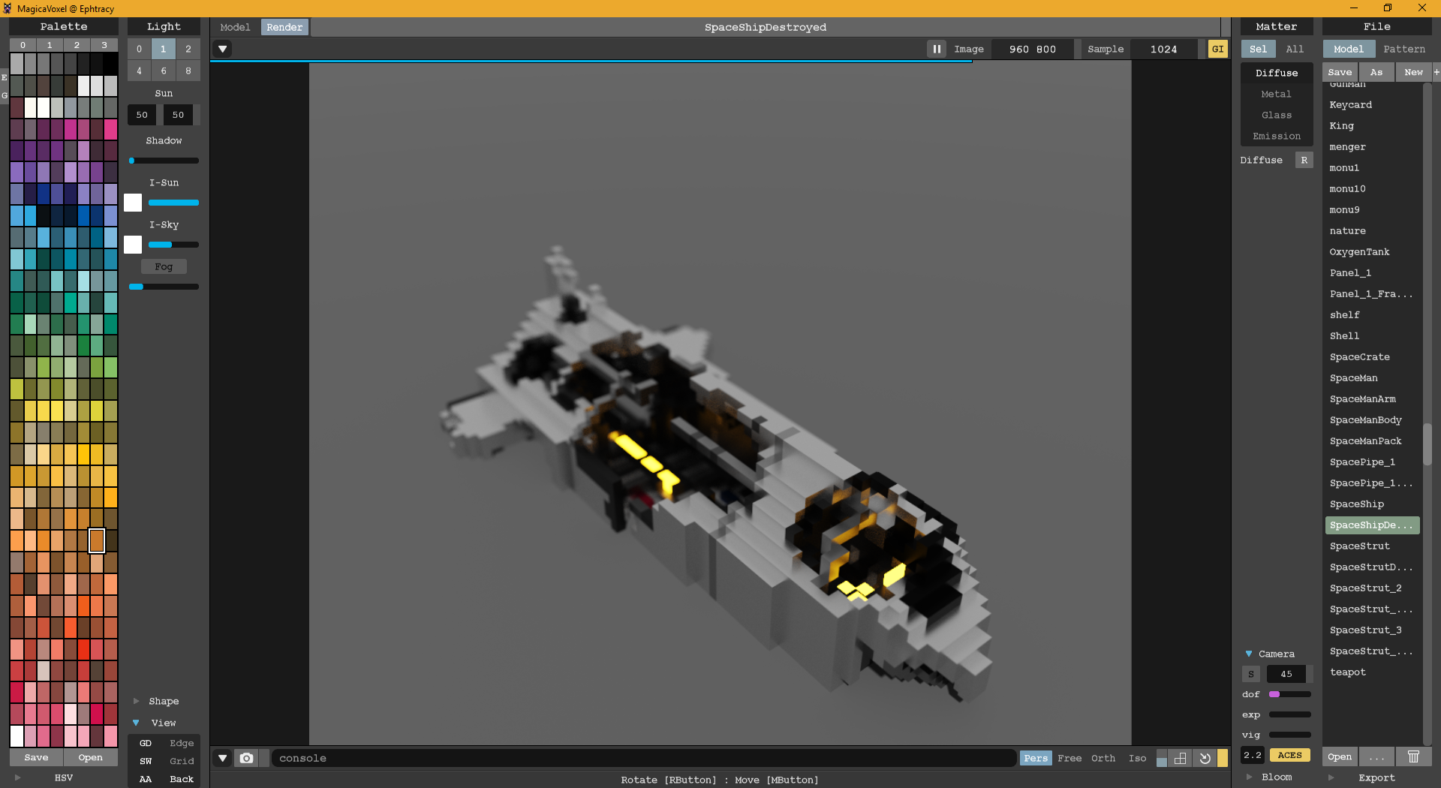Click the camera screenshot icon

246,758
